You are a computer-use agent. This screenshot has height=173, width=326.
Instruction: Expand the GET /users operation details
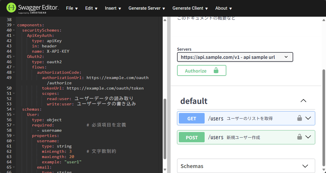click(308, 118)
